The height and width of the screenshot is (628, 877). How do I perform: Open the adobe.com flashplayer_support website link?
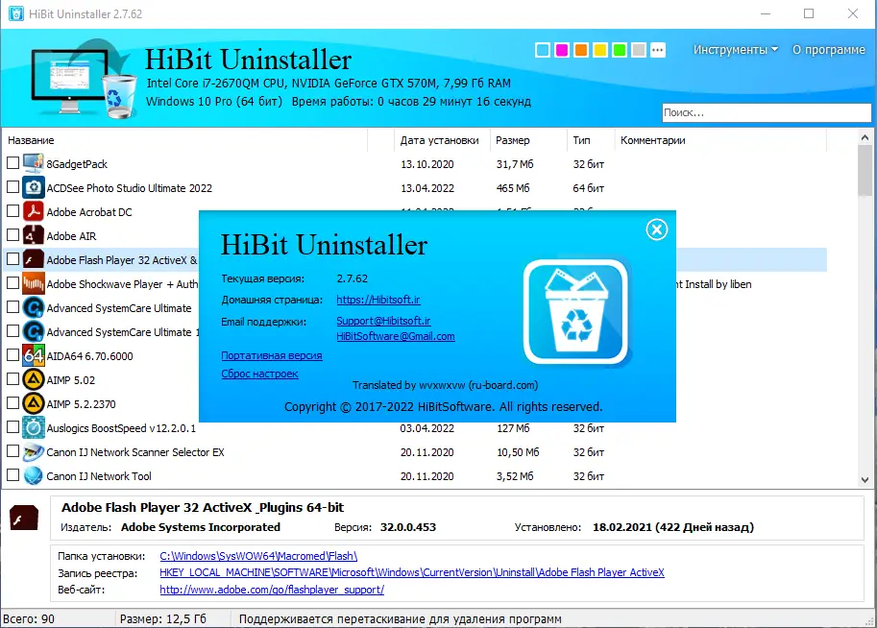(272, 590)
